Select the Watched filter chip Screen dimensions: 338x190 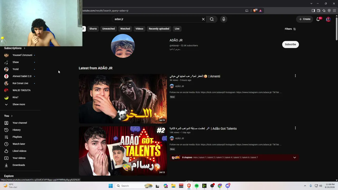125,29
